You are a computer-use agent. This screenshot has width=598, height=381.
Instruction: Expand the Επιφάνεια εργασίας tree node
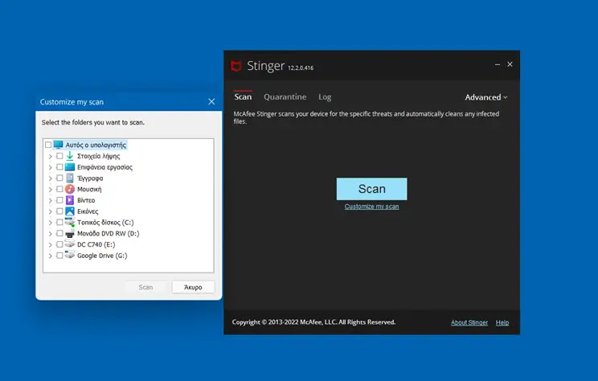tap(50, 167)
